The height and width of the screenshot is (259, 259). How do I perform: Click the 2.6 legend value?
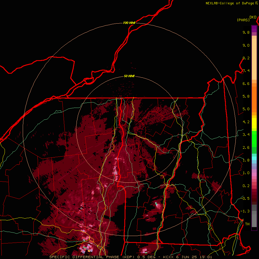[246, 148]
